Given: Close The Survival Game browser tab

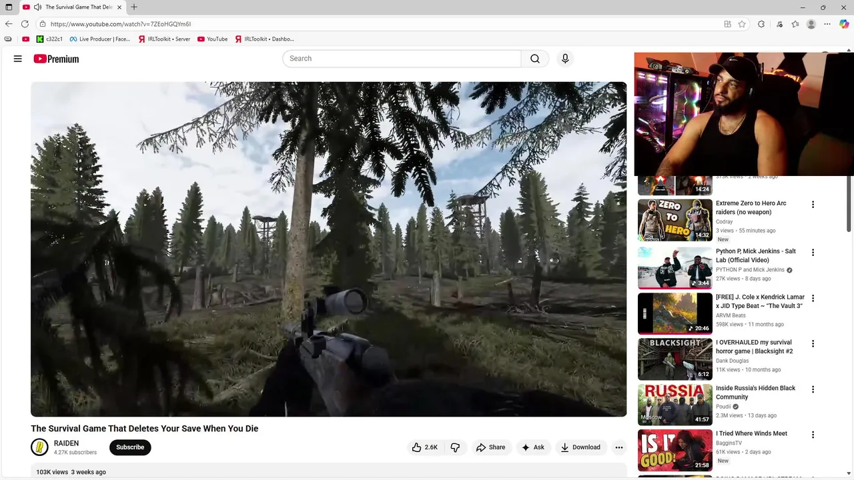Looking at the screenshot, I should pos(119,7).
